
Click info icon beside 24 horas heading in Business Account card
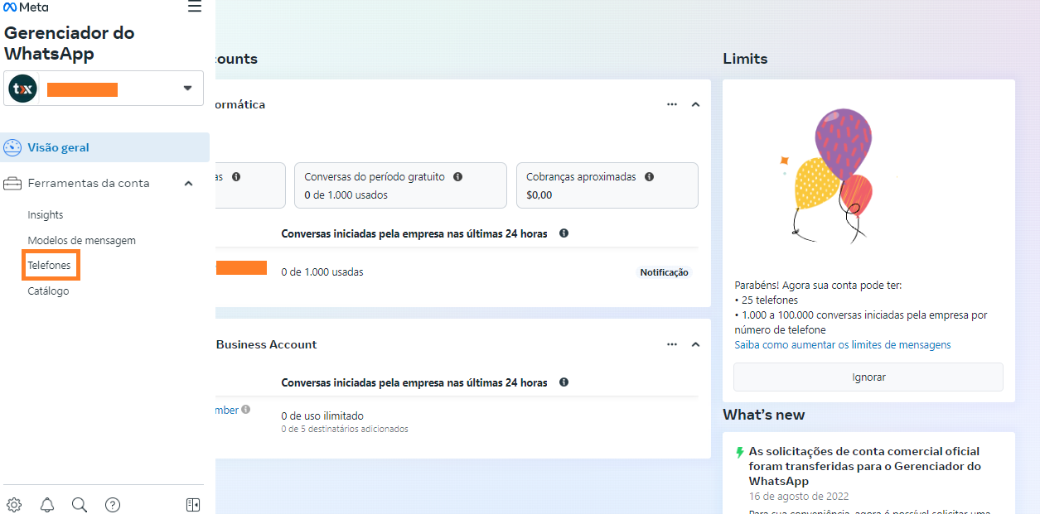point(564,382)
